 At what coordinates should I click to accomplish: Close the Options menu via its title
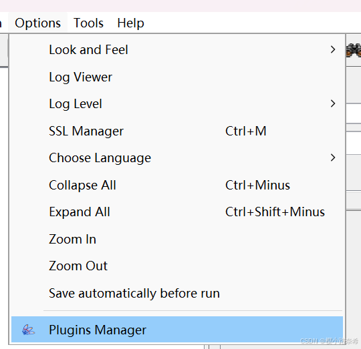tap(37, 23)
